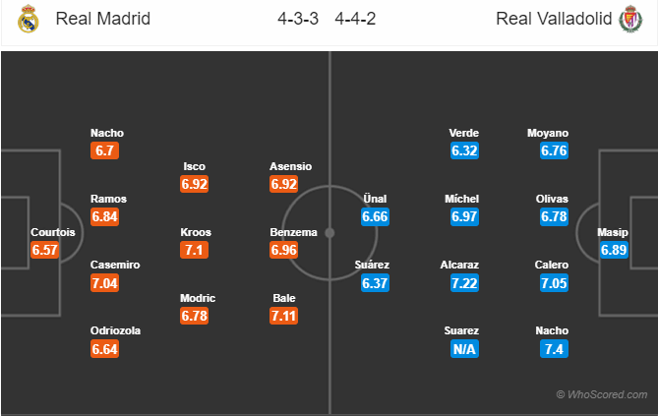Select Masip's 6.89 rating badge

click(x=613, y=250)
